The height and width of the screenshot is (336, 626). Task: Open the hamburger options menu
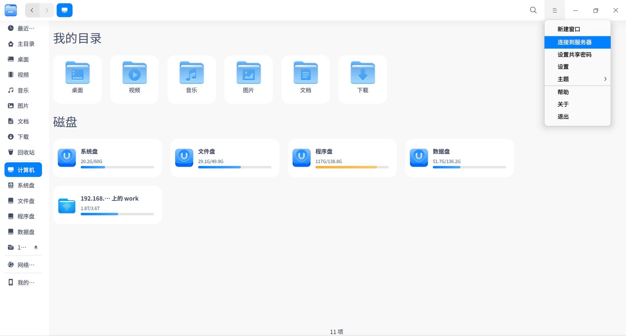tap(554, 10)
